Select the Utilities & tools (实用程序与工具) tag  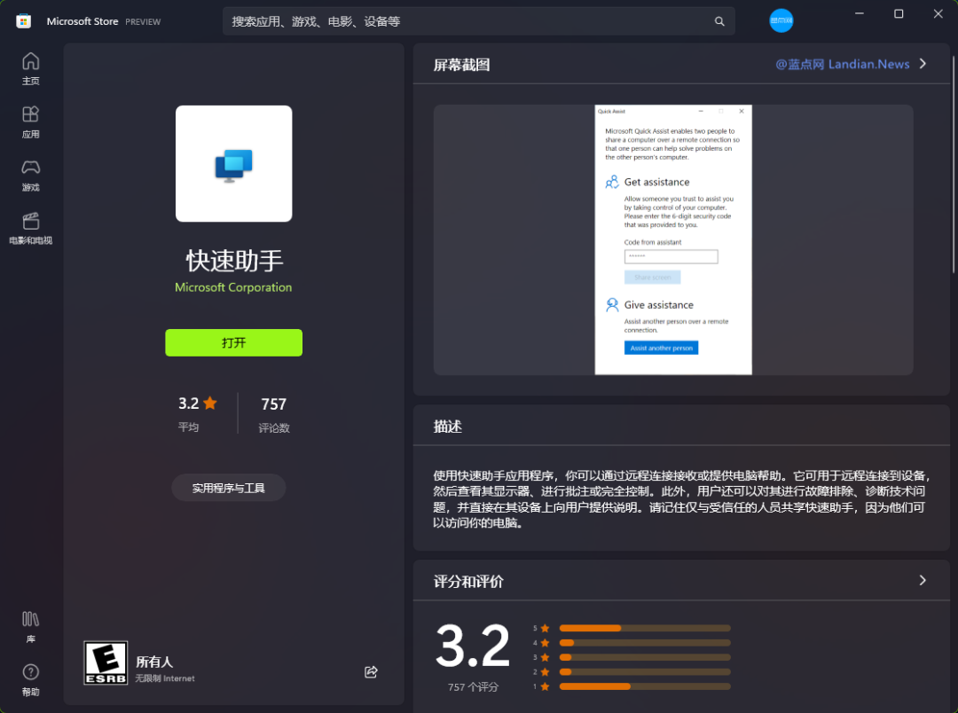pos(229,488)
